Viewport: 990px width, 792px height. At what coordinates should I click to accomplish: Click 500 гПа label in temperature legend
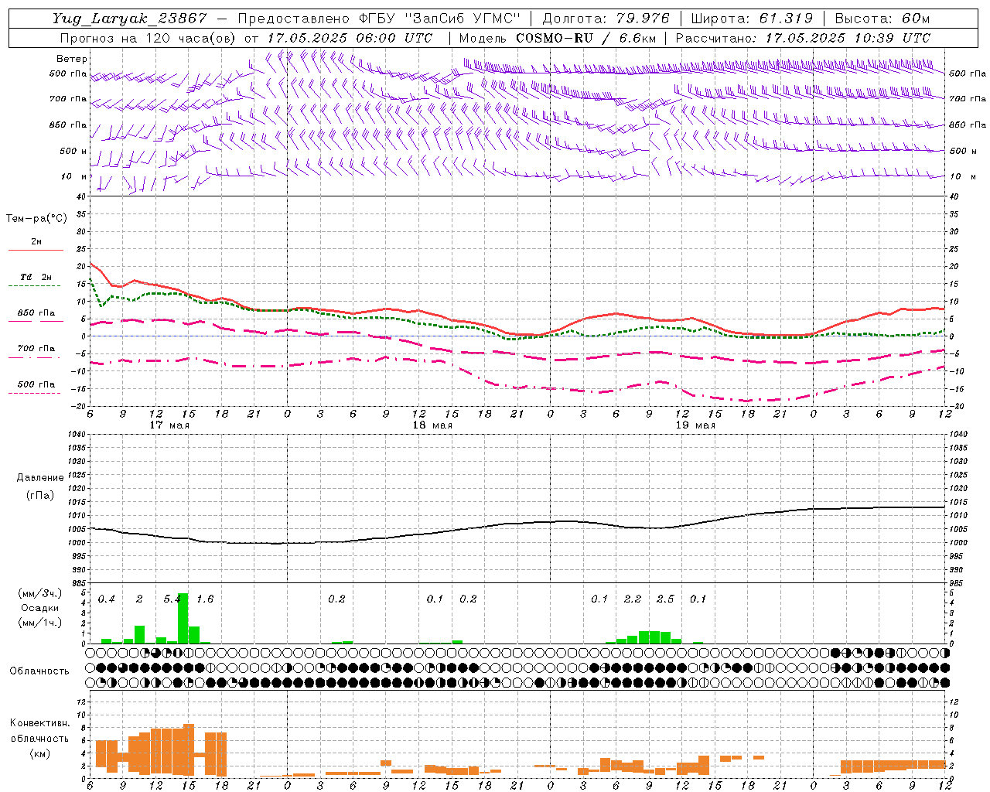(x=36, y=384)
